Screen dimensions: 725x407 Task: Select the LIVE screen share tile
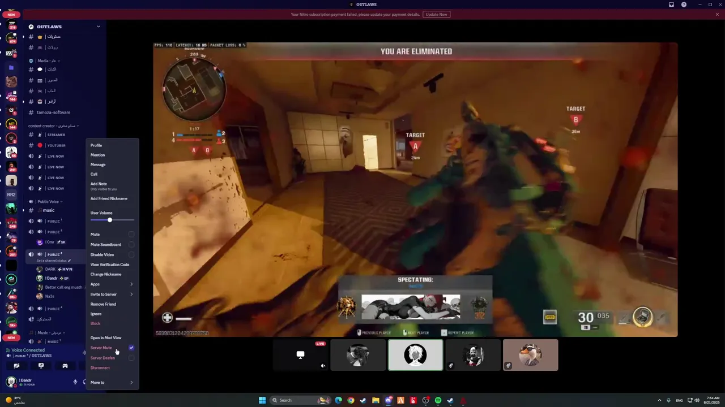[300, 355]
